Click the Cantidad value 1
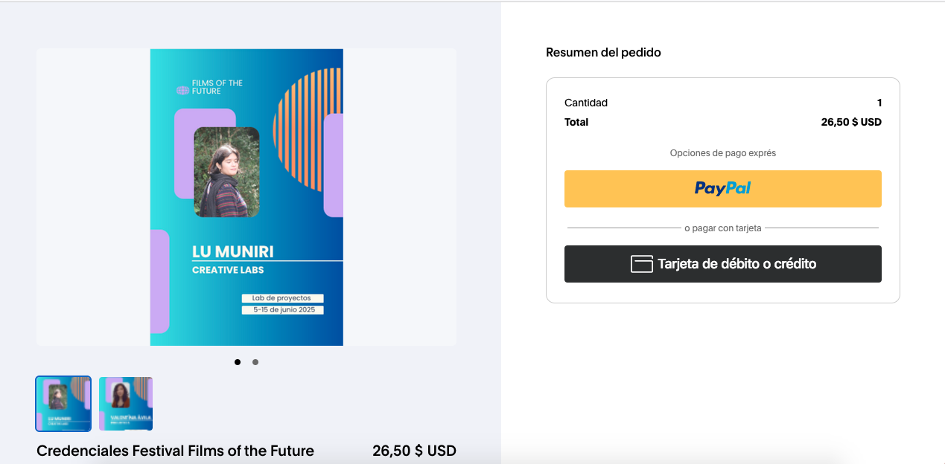The height and width of the screenshot is (464, 945). 879,103
